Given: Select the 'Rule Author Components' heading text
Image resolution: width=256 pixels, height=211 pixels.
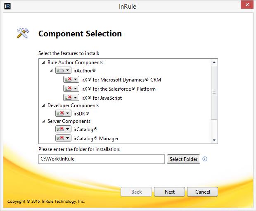Looking at the screenshot, I should click(75, 62).
